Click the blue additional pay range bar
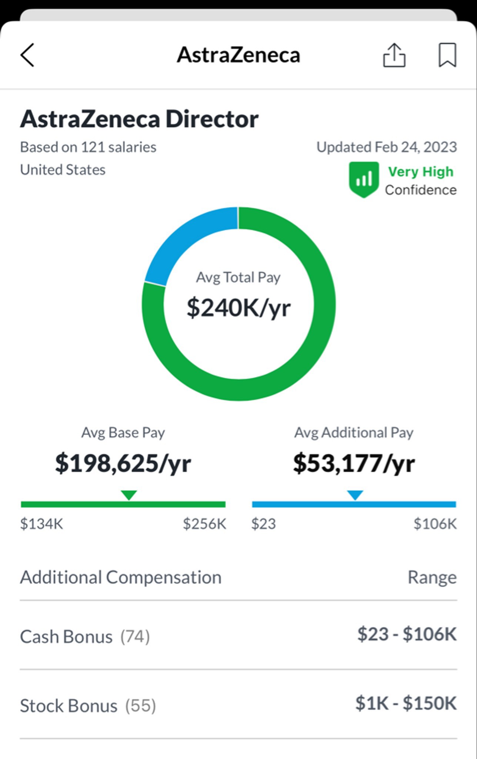The image size is (477, 759). pos(354,504)
